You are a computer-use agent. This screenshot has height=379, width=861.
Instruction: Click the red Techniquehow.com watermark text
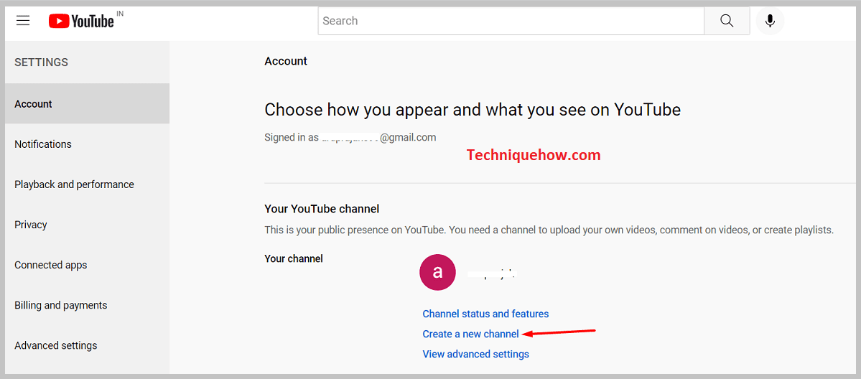click(533, 155)
